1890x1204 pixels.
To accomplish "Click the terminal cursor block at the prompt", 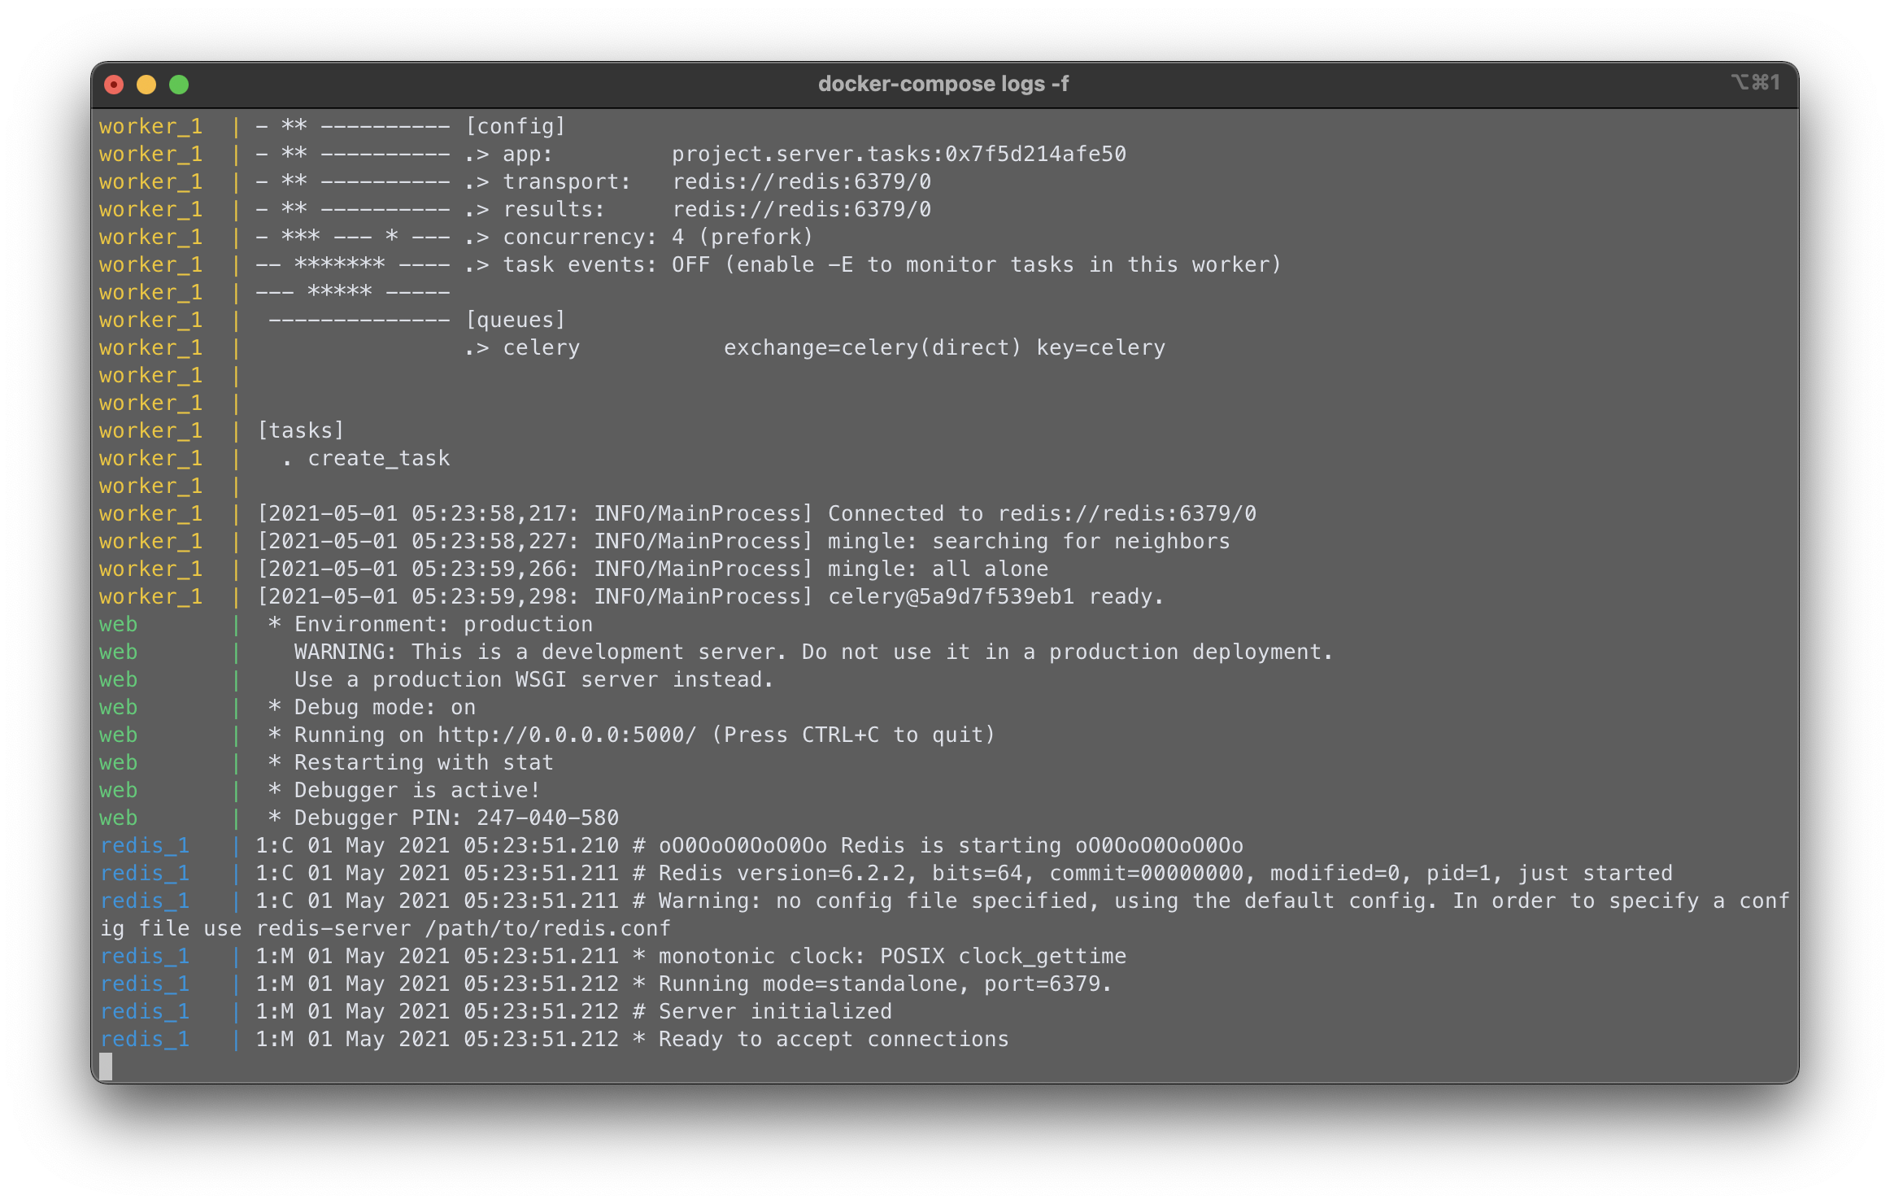I will [106, 1067].
